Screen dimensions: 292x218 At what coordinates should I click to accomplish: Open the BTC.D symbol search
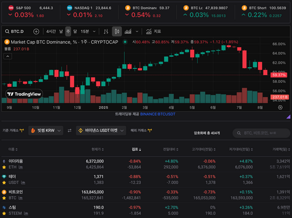14,32
